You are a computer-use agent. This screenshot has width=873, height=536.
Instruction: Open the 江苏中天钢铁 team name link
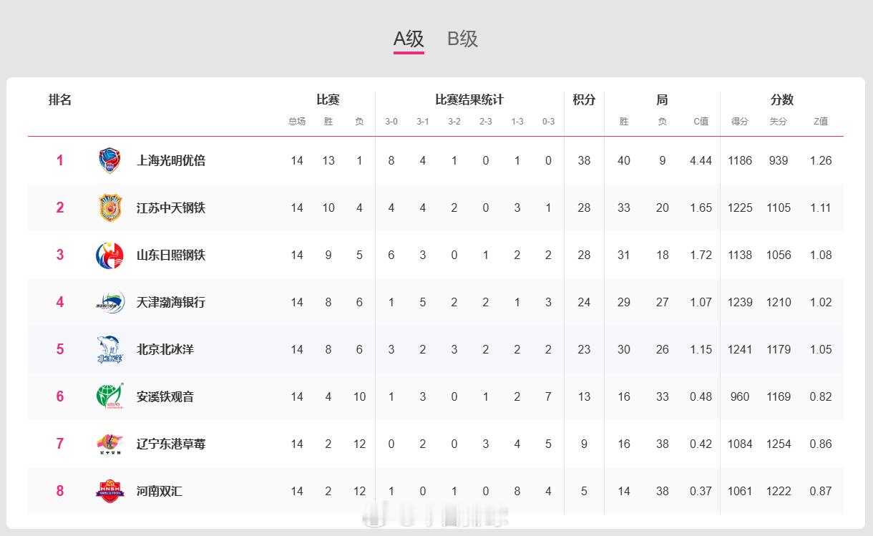(x=171, y=208)
